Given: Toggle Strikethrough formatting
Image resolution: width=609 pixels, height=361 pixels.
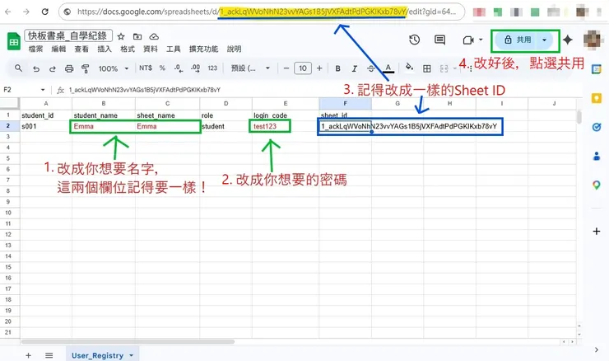Looking at the screenshot, I should [x=371, y=69].
